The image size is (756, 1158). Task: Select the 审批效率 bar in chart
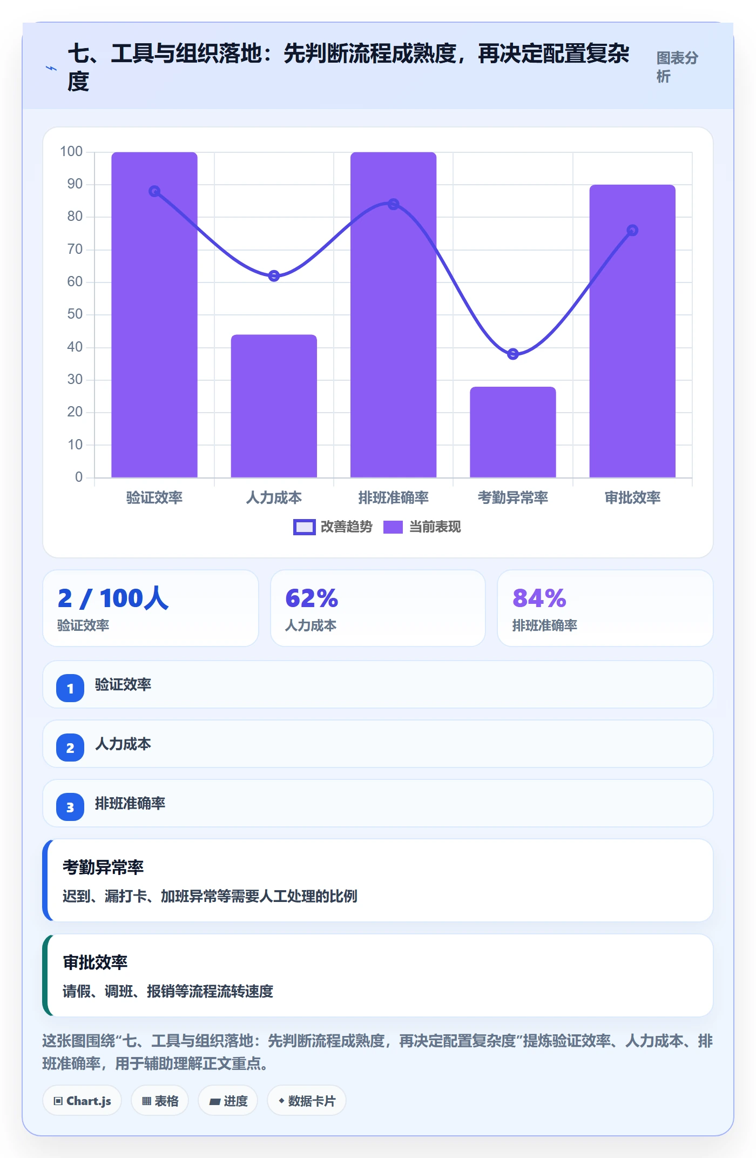(632, 331)
